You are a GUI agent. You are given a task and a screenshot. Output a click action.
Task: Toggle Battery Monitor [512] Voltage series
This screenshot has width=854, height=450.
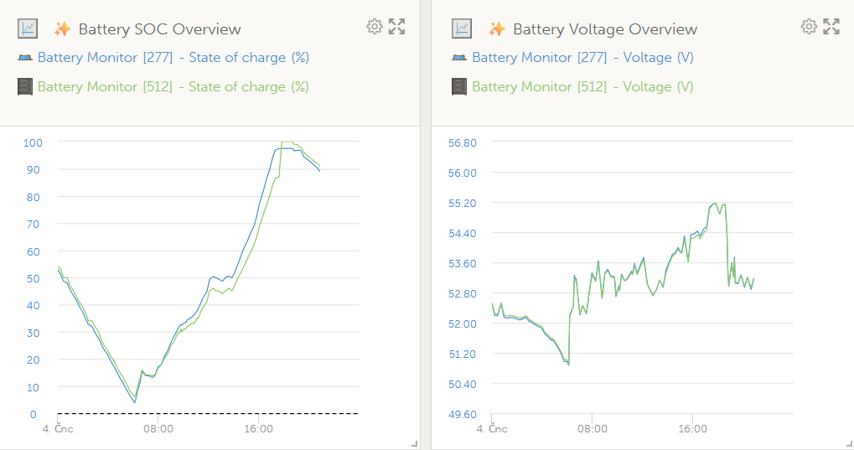pos(582,87)
